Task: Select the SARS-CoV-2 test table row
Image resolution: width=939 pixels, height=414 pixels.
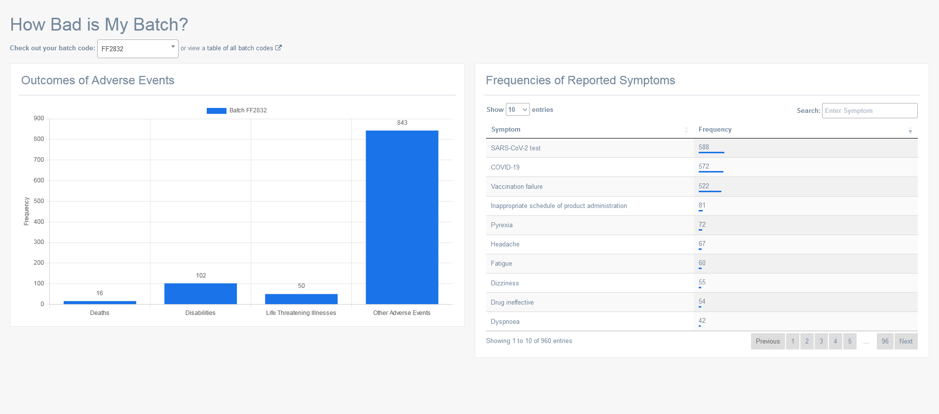Action: coord(590,148)
